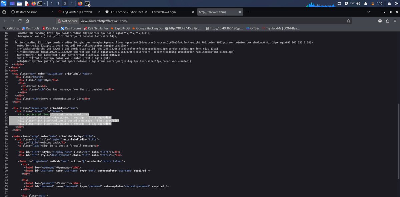The height and width of the screenshot is (197, 400).
Task: Open the Exploit-DB bookmark
Action: [x=121, y=28]
